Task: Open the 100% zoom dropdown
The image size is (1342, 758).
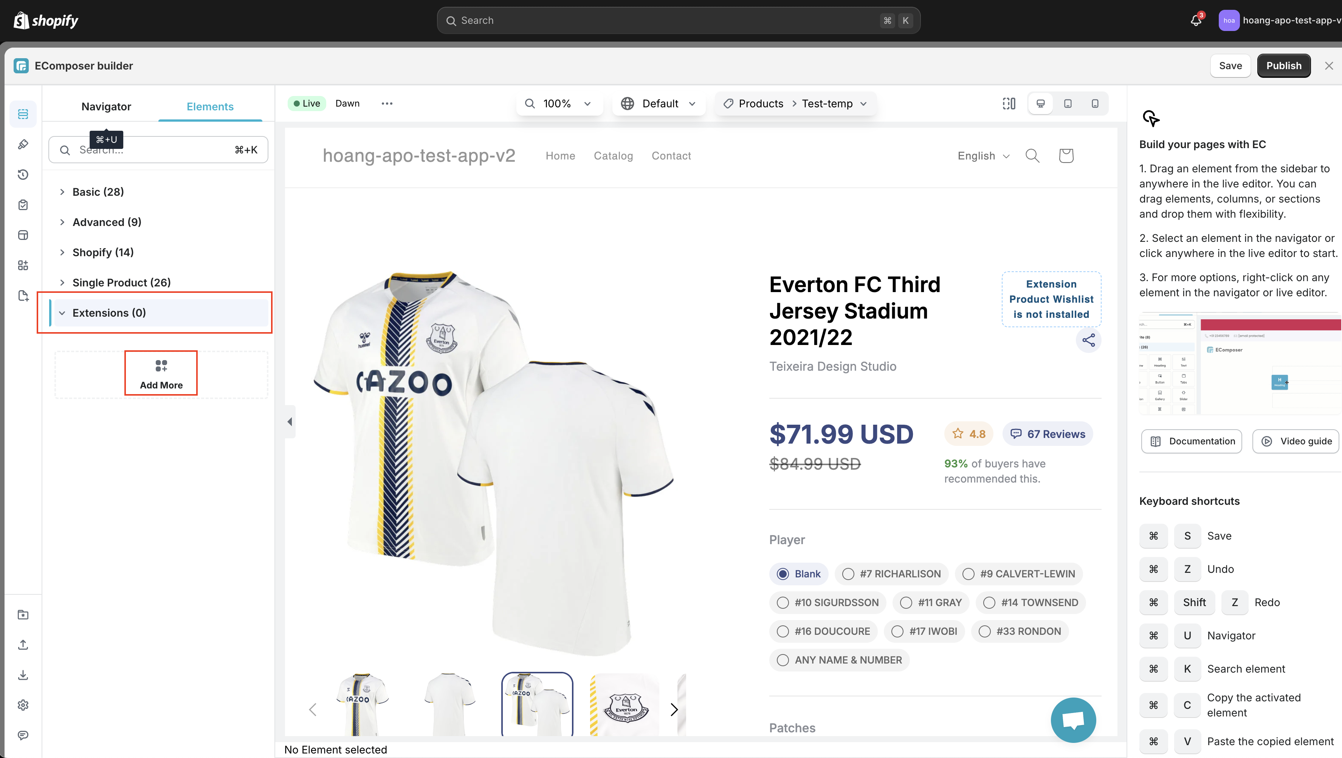Action: click(x=559, y=104)
